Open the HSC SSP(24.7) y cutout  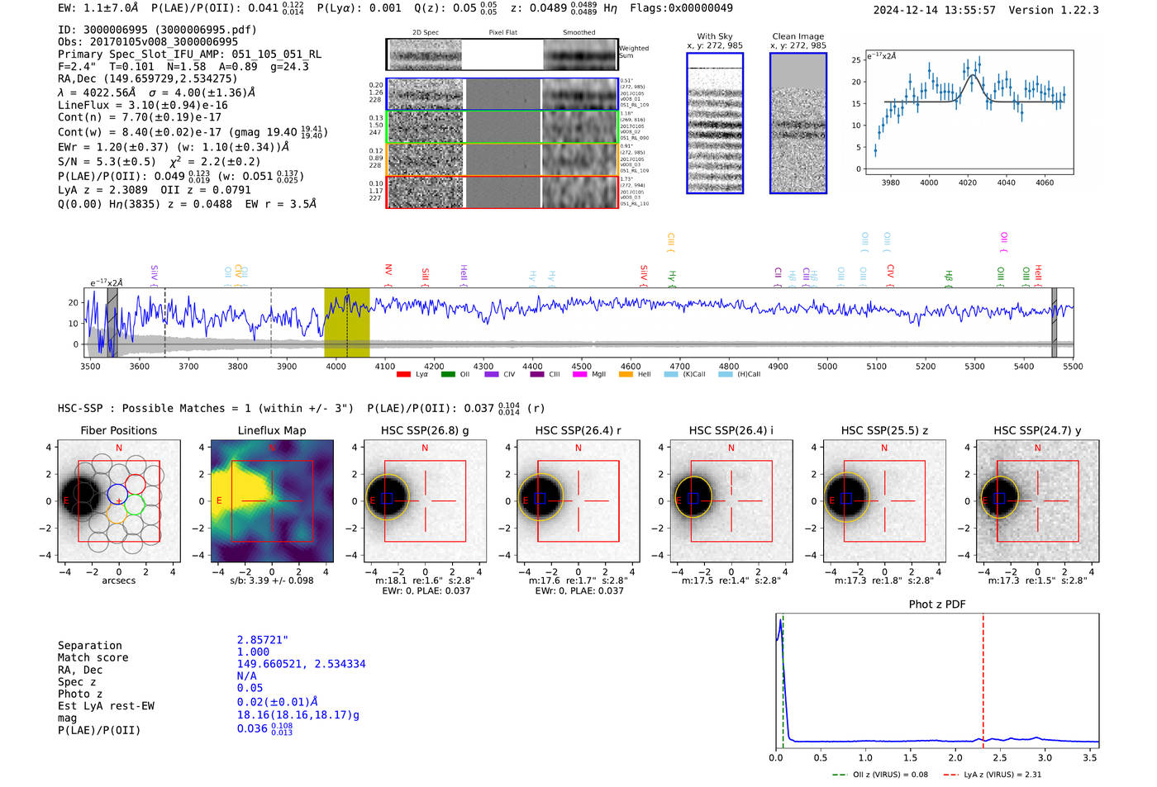(x=1038, y=500)
